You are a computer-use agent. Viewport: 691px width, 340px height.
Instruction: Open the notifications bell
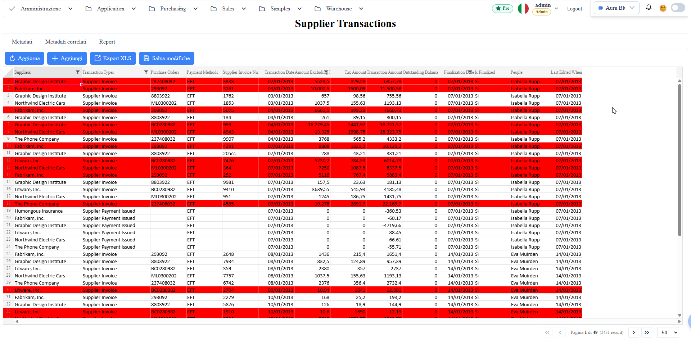[x=649, y=8]
